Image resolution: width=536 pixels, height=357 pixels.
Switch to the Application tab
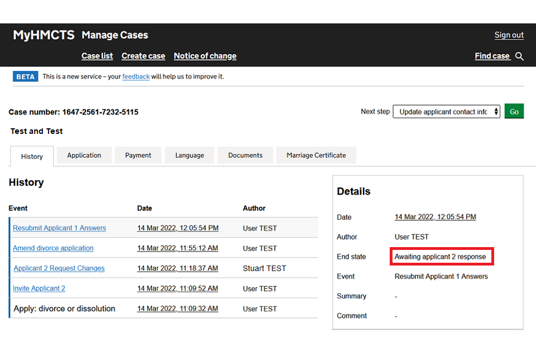(84, 156)
